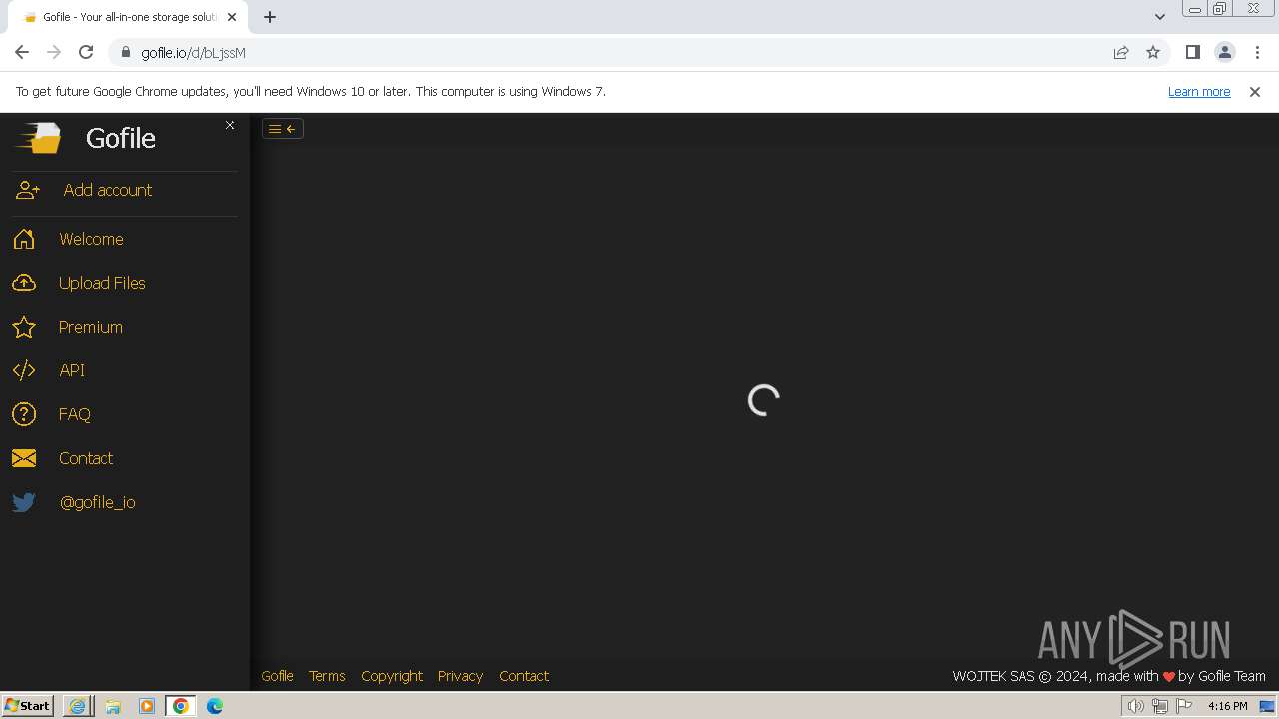Click Gofile title text in sidebar
Image resolution: width=1279 pixels, height=719 pixels.
(x=121, y=138)
